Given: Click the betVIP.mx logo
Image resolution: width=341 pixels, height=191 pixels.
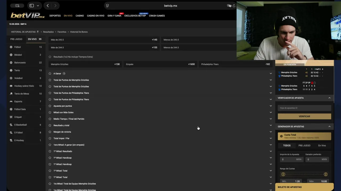Looking at the screenshot, I should [x=28, y=16].
